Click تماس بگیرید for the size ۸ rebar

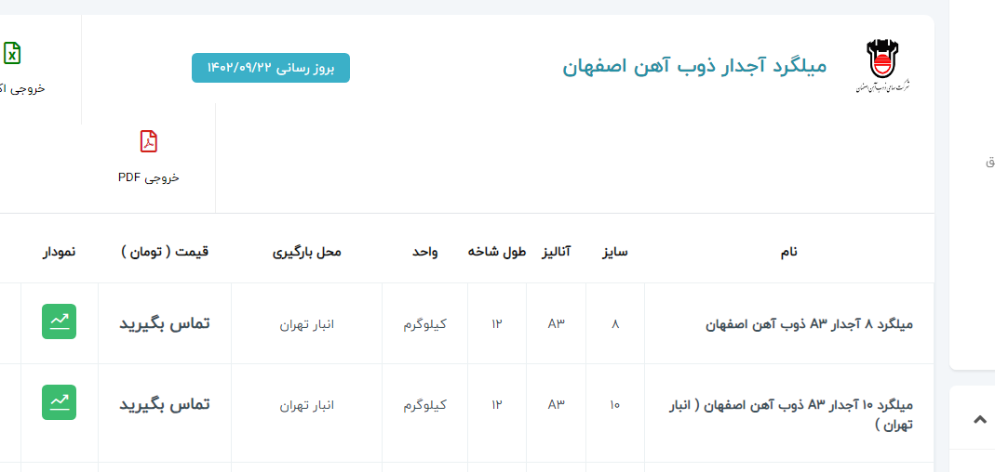[x=165, y=322]
